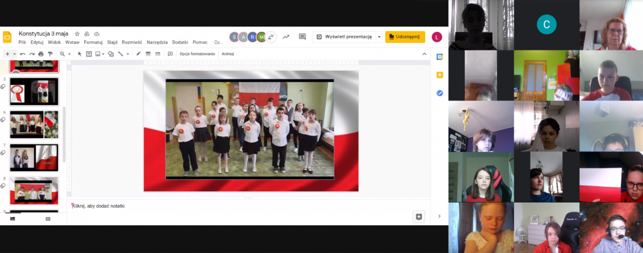The width and height of the screenshot is (643, 253).
Task: Select slide 6 thumbnail in filmstrip
Action: click(x=34, y=124)
